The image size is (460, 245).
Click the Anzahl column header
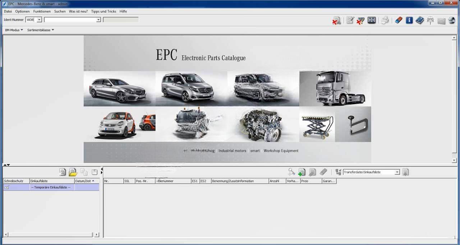(x=277, y=181)
